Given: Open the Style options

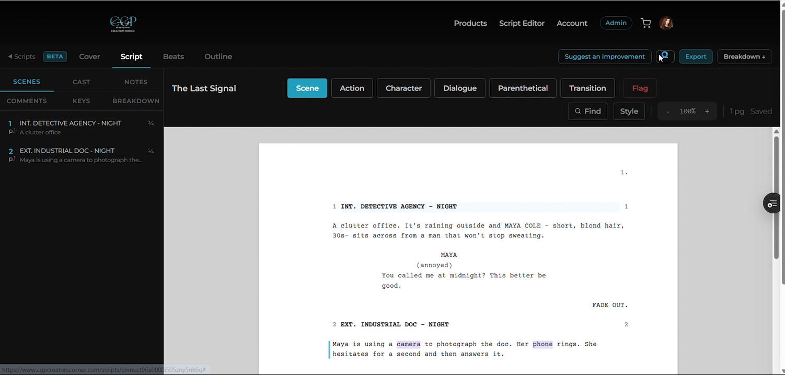Looking at the screenshot, I should [629, 111].
